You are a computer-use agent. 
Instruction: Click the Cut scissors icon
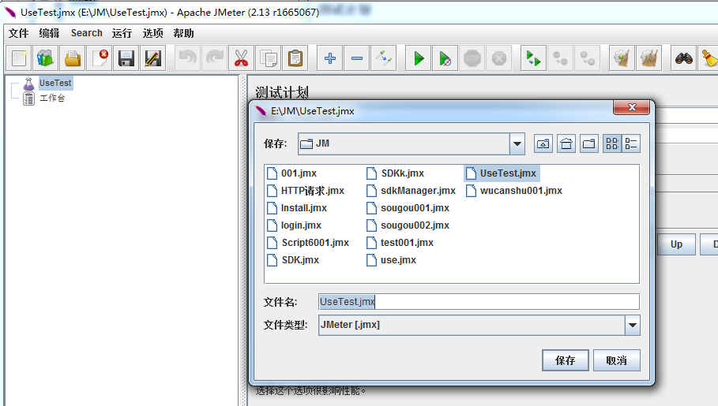pos(242,58)
